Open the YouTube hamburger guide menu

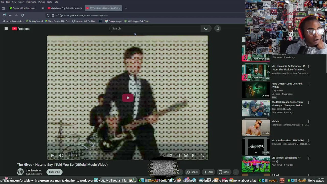coord(6,29)
